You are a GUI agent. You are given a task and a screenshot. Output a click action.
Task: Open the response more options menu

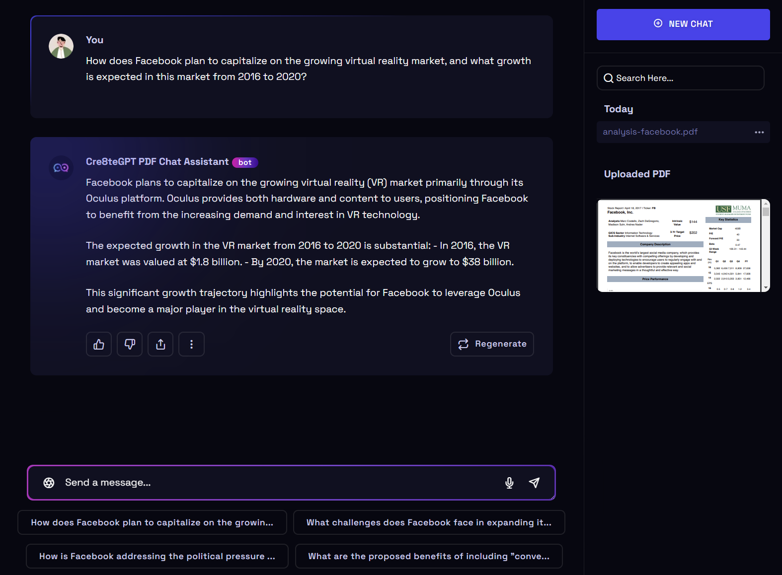pos(191,344)
